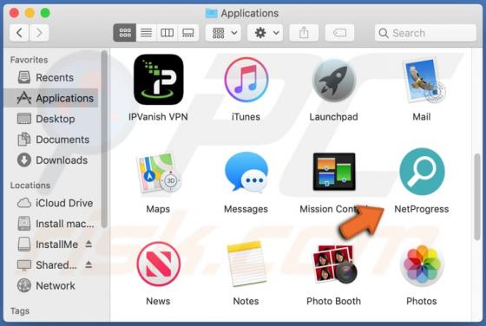Close the Finder window
Image resolution: width=486 pixels, height=326 pixels.
14,13
